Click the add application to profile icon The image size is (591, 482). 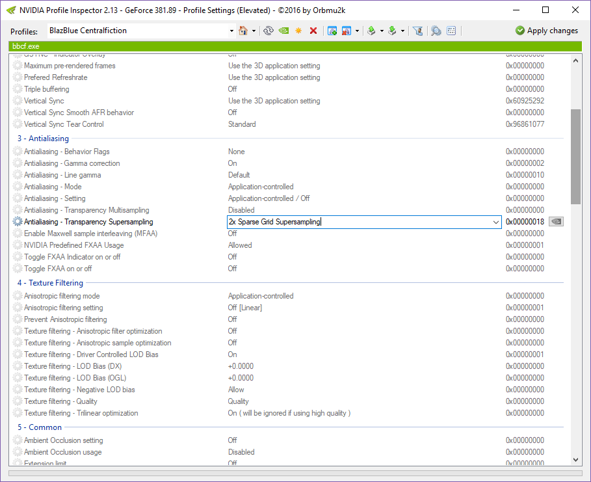point(332,31)
